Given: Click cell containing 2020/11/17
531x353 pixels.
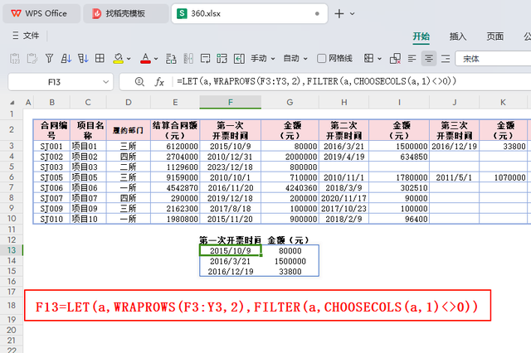Looking at the screenshot, I should coord(343,199).
